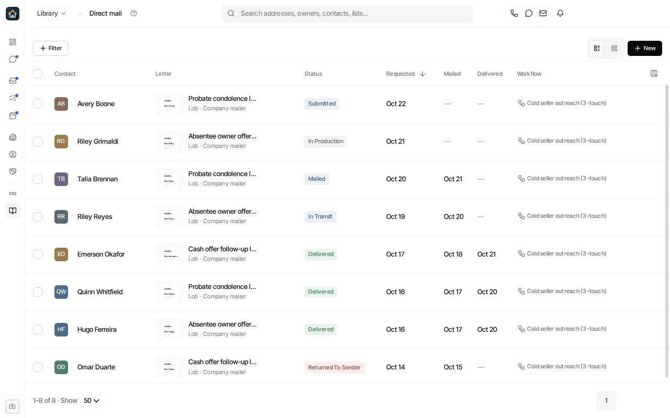Open the building icon in sidebar
The height and width of the screenshot is (418, 670).
coord(13,137)
